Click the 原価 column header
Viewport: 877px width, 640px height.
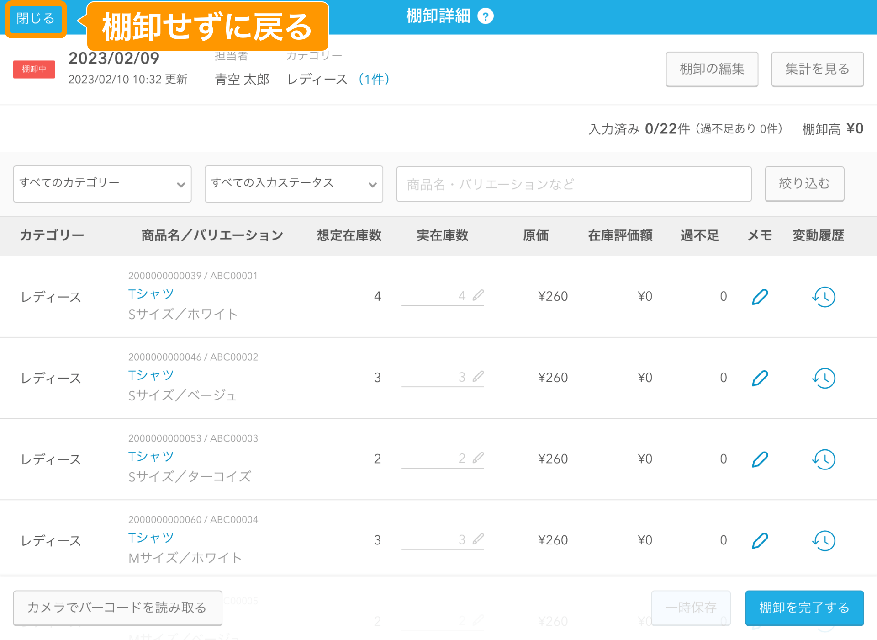pos(536,235)
